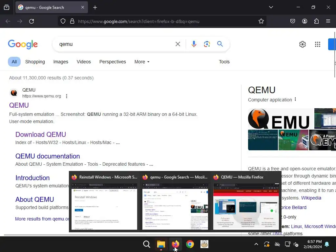Open the QEMU documentation sitelink
Image resolution: width=336 pixels, height=252 pixels.
point(48,156)
